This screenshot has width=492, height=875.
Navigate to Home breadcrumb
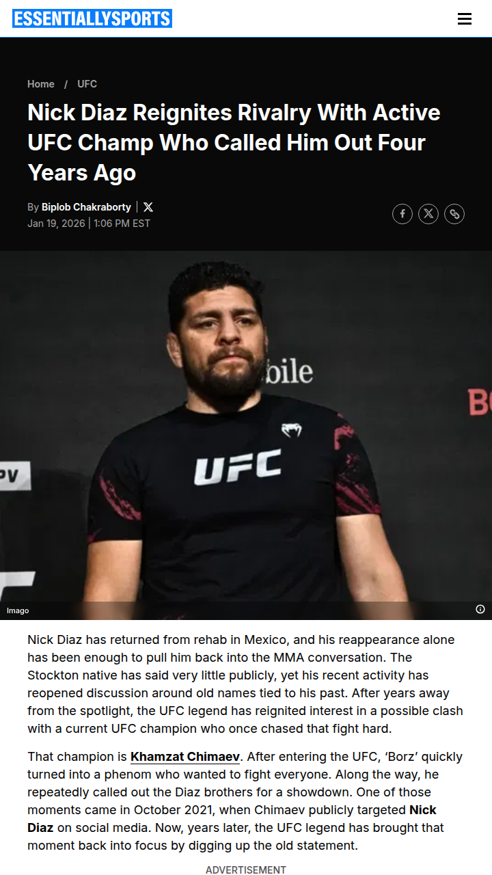pyautogui.click(x=41, y=84)
